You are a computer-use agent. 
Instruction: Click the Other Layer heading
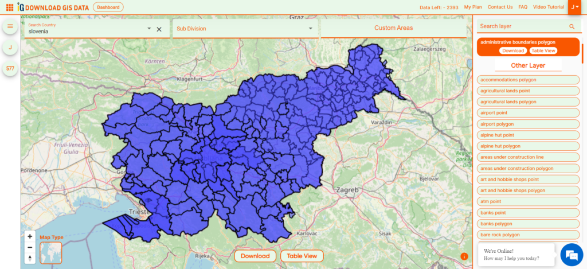pyautogui.click(x=528, y=65)
